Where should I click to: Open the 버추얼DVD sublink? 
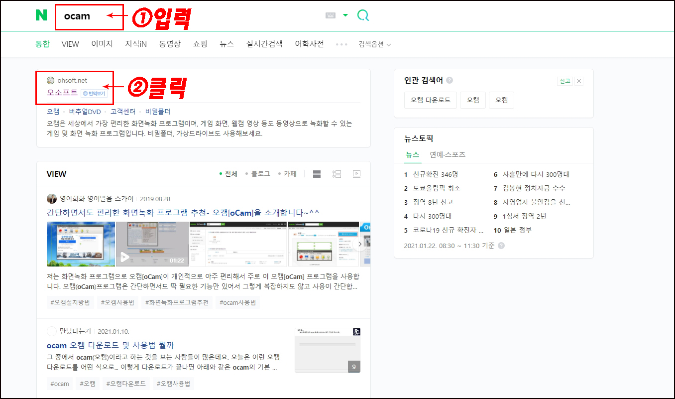(85, 112)
